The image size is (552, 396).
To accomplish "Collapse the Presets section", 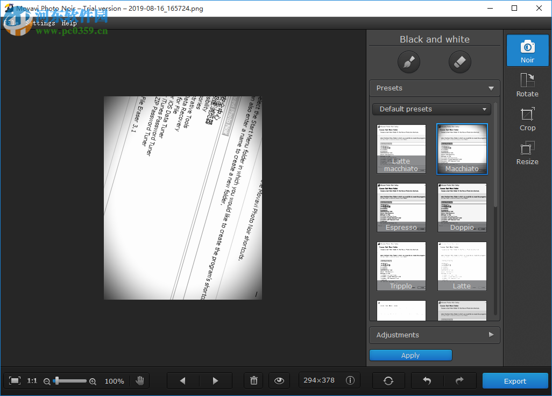I will click(434, 88).
